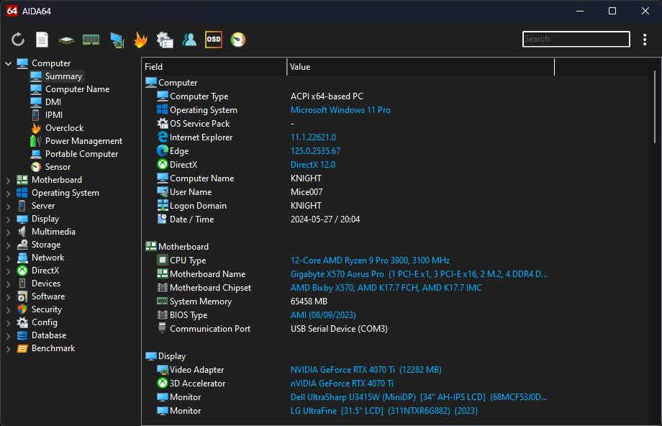Click the user silhouette toolbar icon
662x426 pixels.
pyautogui.click(x=189, y=40)
